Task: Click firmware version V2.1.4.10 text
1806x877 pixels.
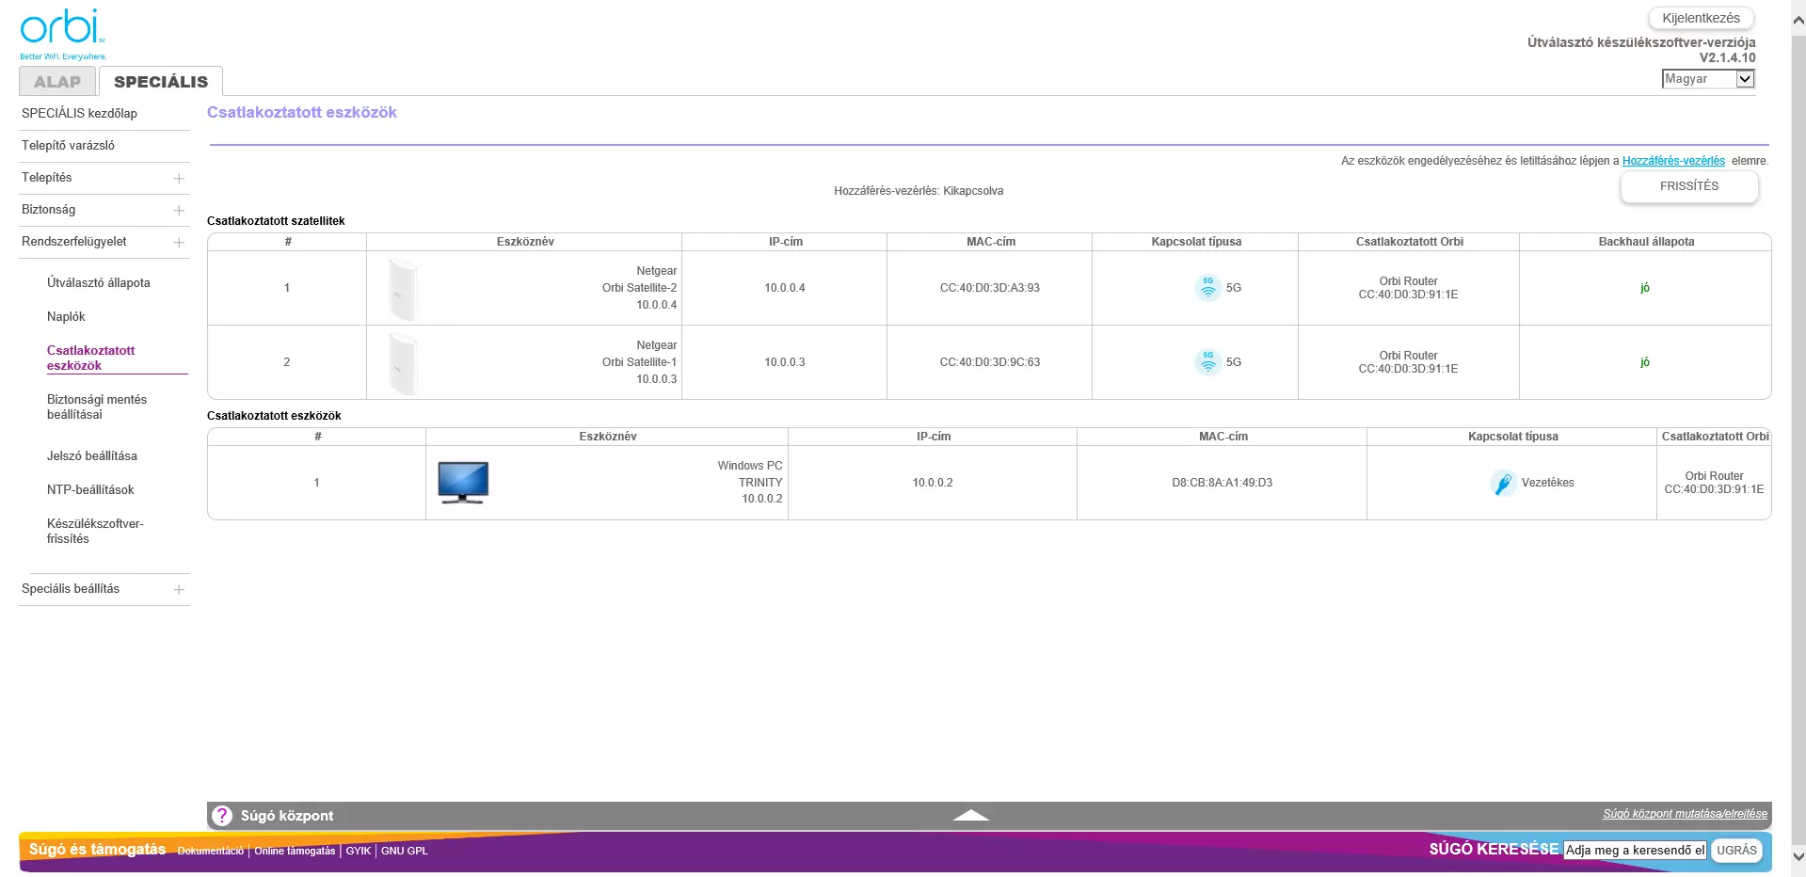Action: click(x=1727, y=57)
